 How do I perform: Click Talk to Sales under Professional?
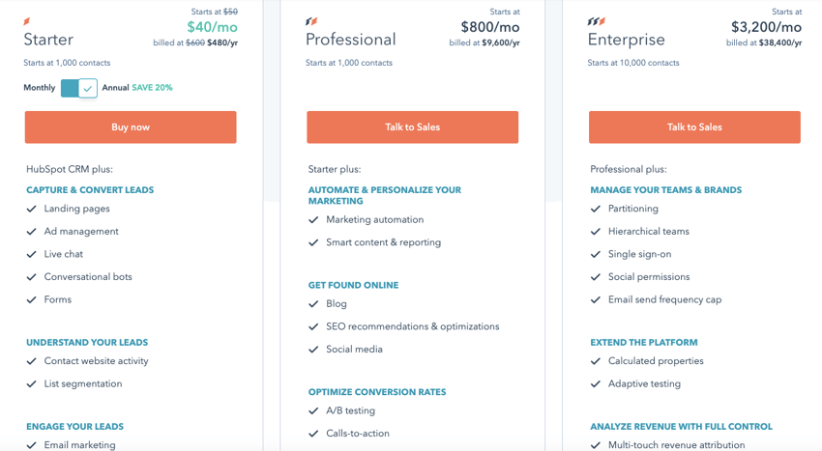tap(413, 127)
